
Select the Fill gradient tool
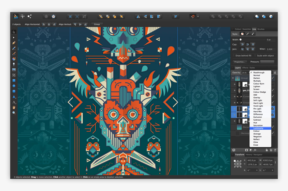pos(14,59)
